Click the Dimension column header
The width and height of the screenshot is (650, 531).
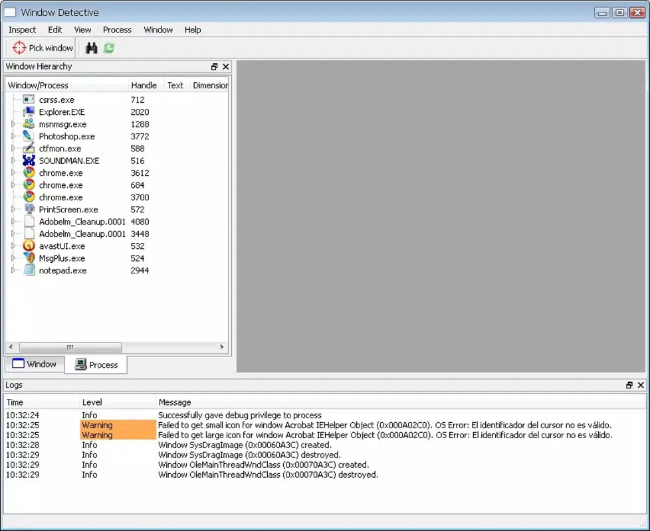point(209,85)
